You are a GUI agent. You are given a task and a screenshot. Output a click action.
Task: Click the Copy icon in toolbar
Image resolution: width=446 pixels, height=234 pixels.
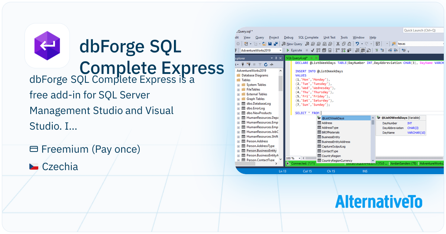point(344,44)
